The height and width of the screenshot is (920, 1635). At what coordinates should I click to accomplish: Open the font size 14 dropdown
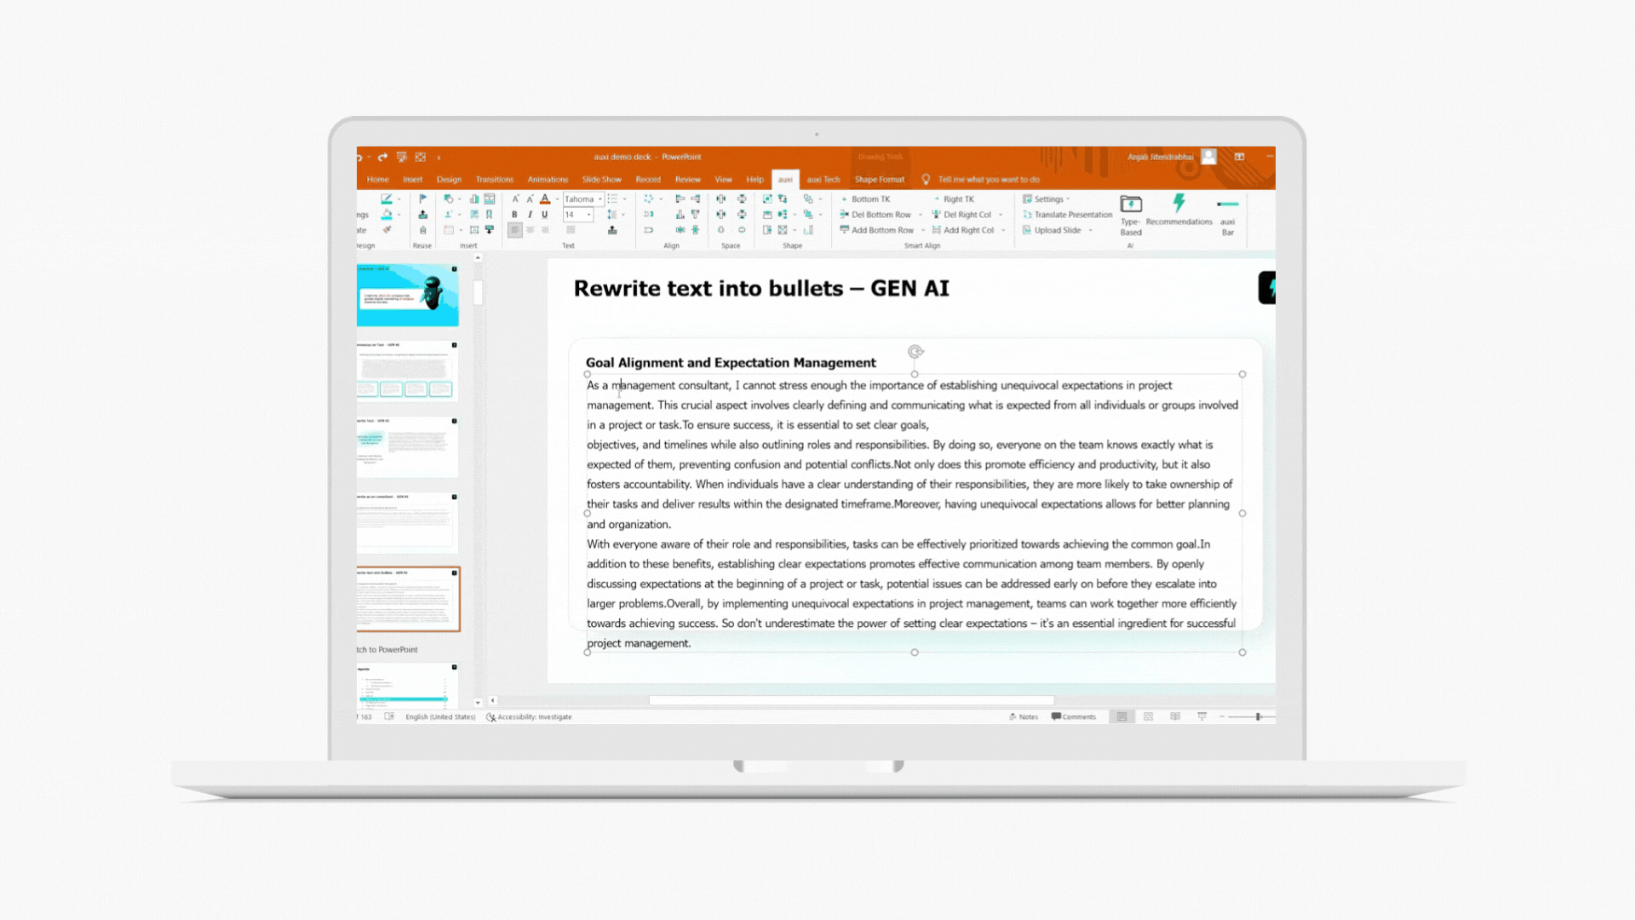click(588, 215)
